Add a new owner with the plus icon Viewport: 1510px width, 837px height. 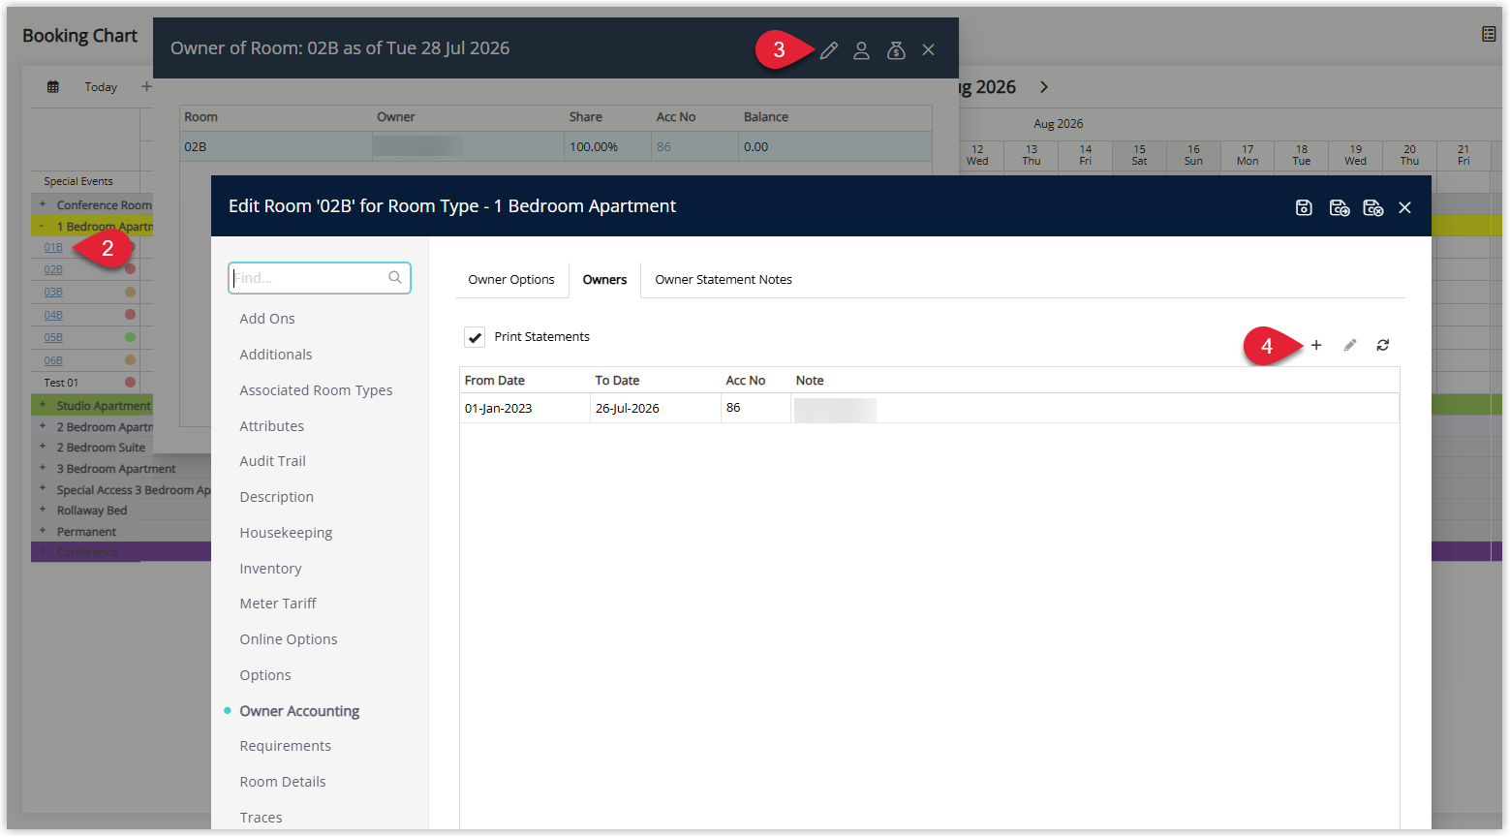click(x=1316, y=345)
